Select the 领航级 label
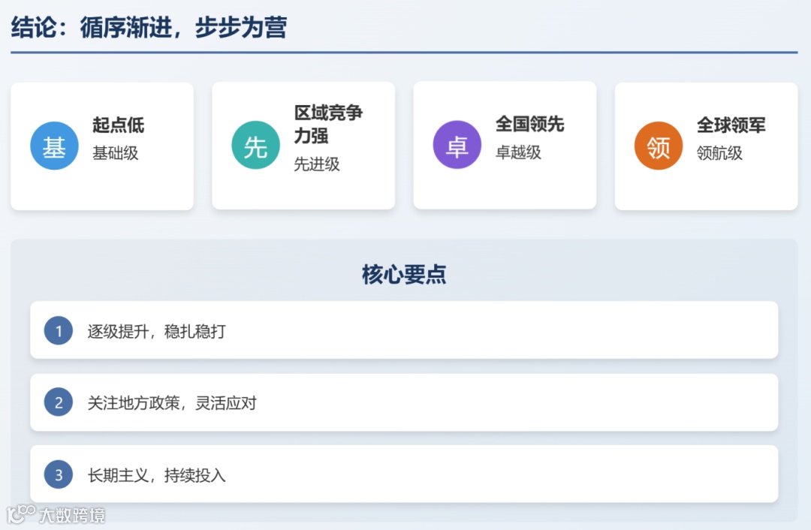 pos(719,153)
